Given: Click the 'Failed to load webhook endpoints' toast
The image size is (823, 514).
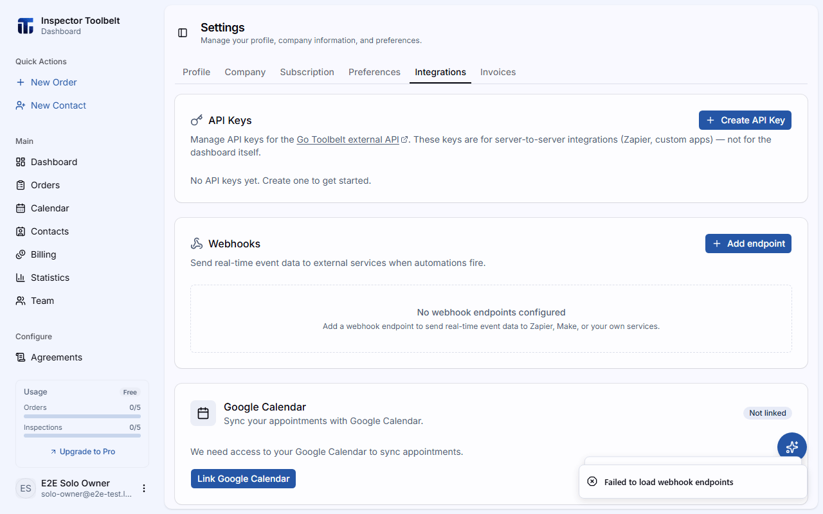Looking at the screenshot, I should click(693, 482).
